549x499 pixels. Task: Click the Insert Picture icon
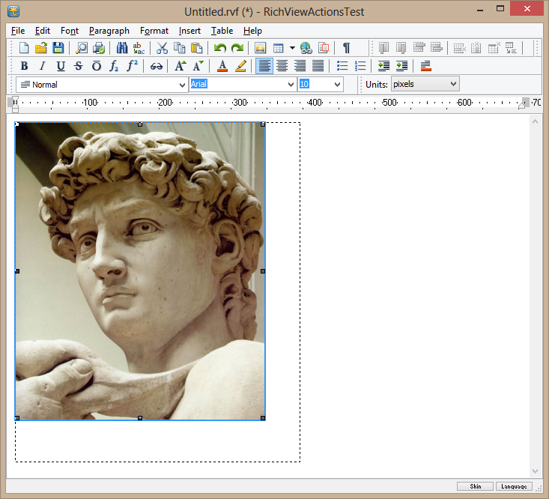[261, 48]
